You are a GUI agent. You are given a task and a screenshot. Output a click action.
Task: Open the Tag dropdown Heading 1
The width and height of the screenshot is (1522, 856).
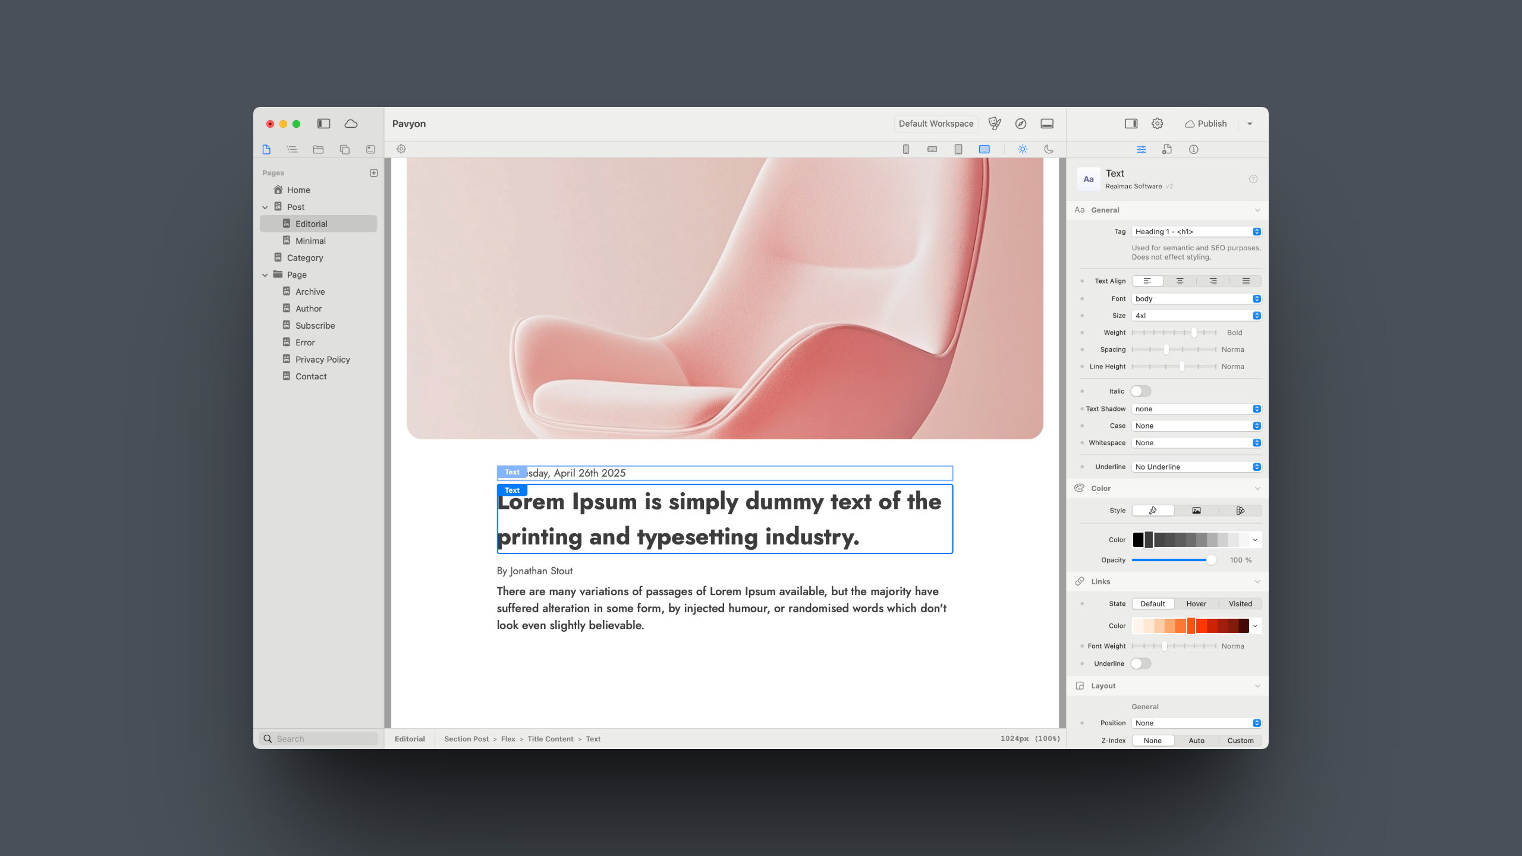pos(1196,232)
